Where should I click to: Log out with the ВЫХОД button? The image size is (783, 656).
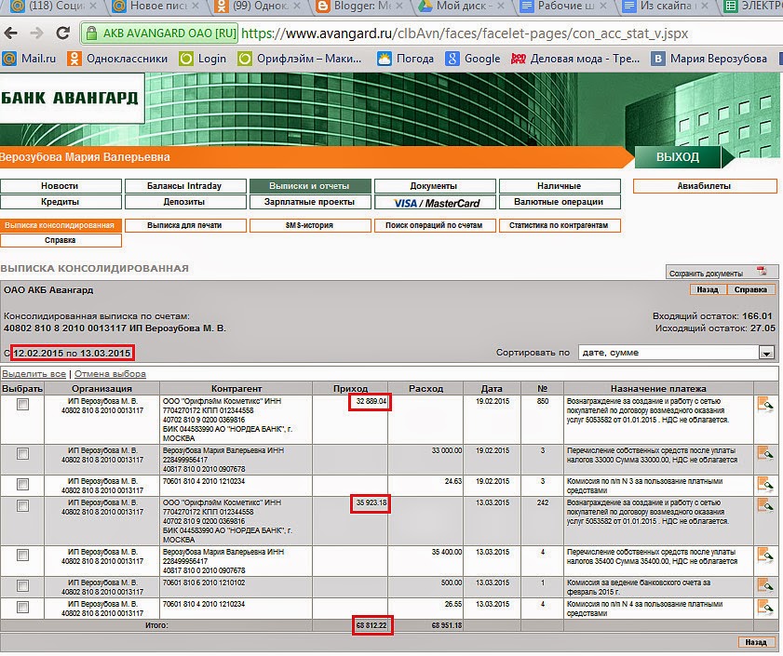pyautogui.click(x=678, y=156)
